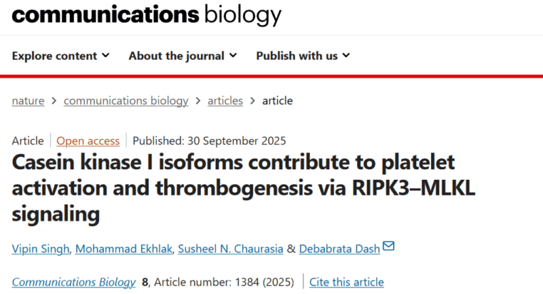
Task: View author Vipin Singh's details
Action: pos(40,249)
